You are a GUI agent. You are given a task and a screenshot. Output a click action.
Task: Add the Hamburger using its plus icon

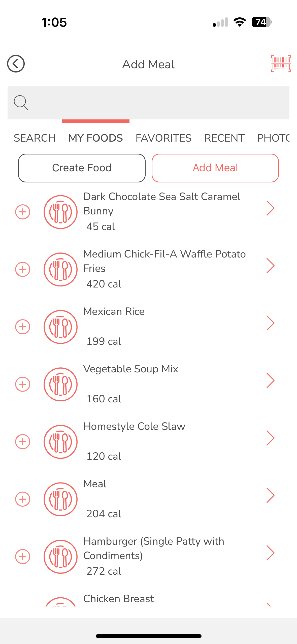23,557
